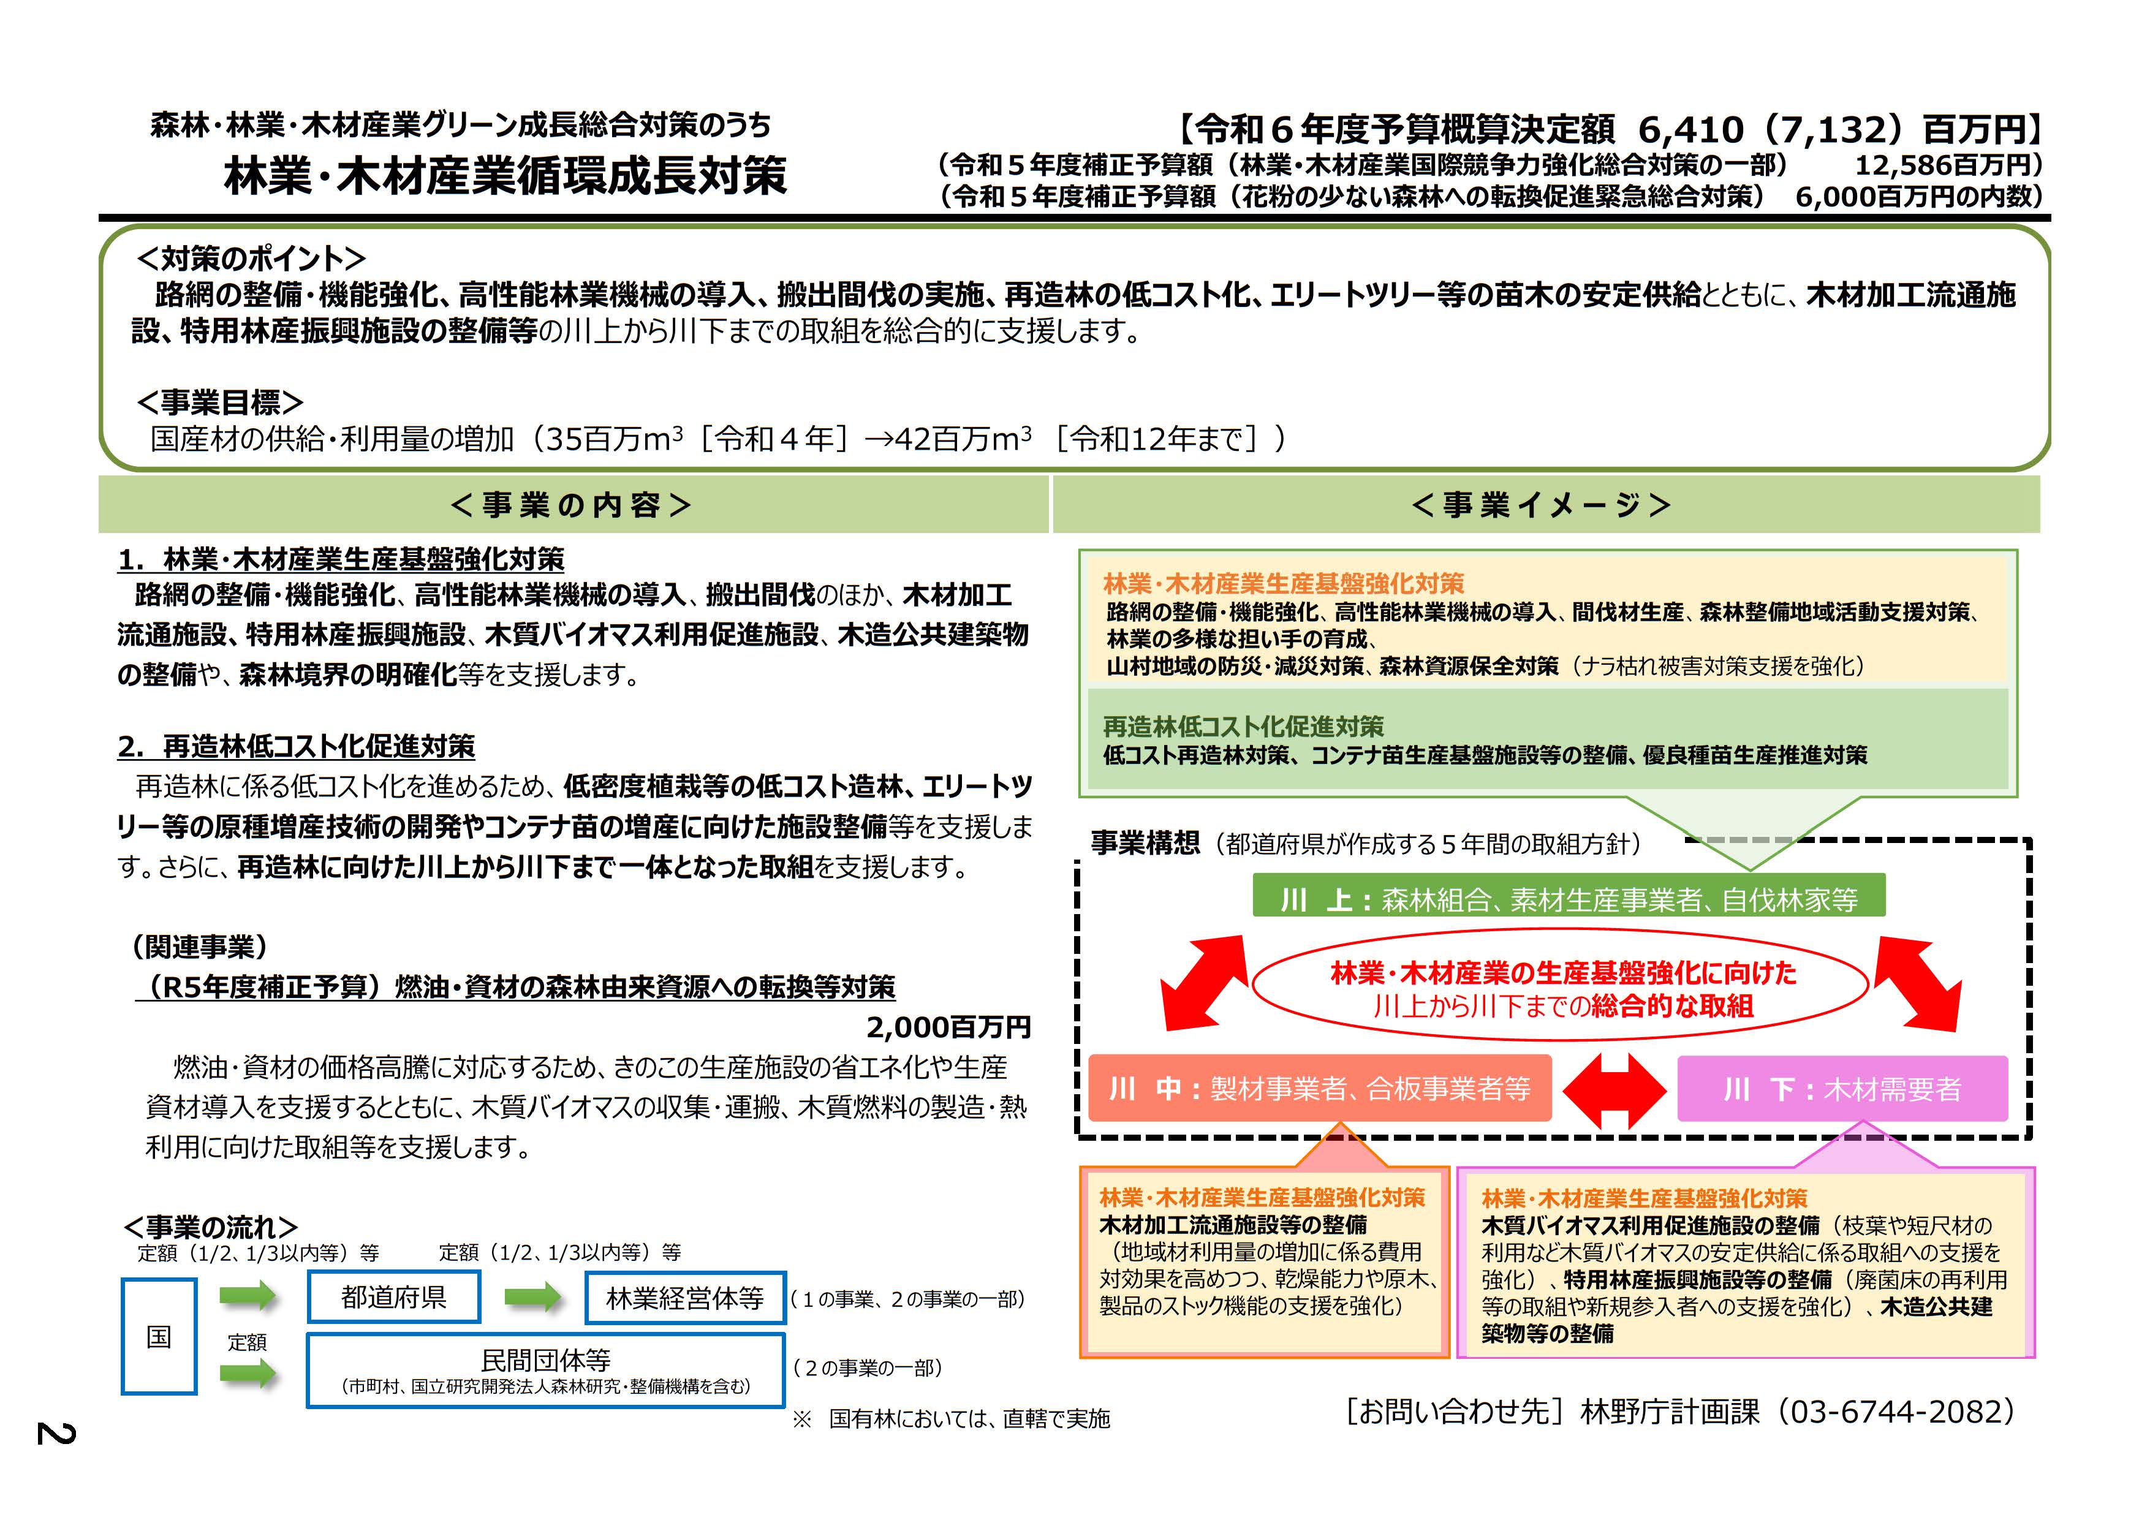Click the green arrow from 国 to 都道府県
This screenshot has width=2150, height=1520.
coord(248,1297)
